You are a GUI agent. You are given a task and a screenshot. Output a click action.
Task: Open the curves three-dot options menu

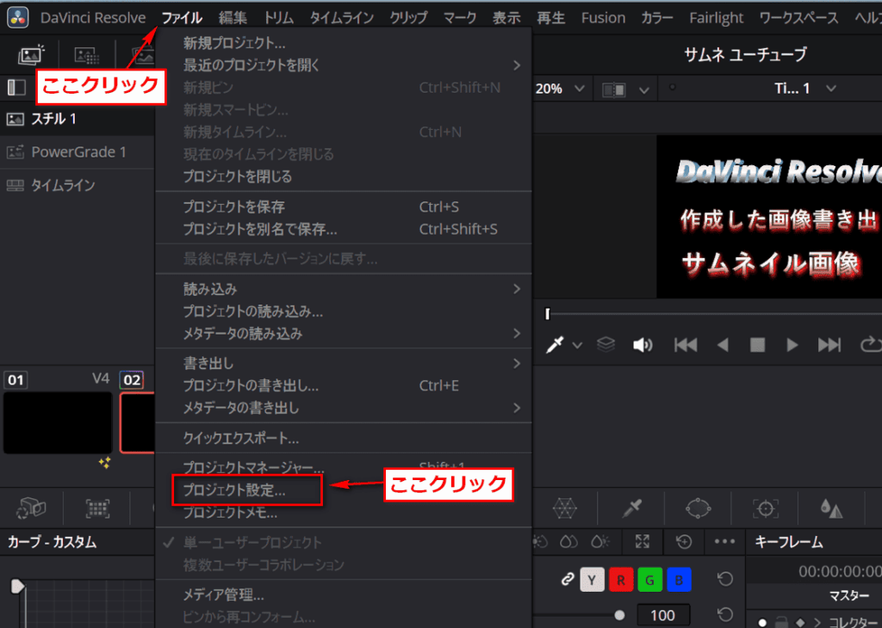[x=724, y=541]
